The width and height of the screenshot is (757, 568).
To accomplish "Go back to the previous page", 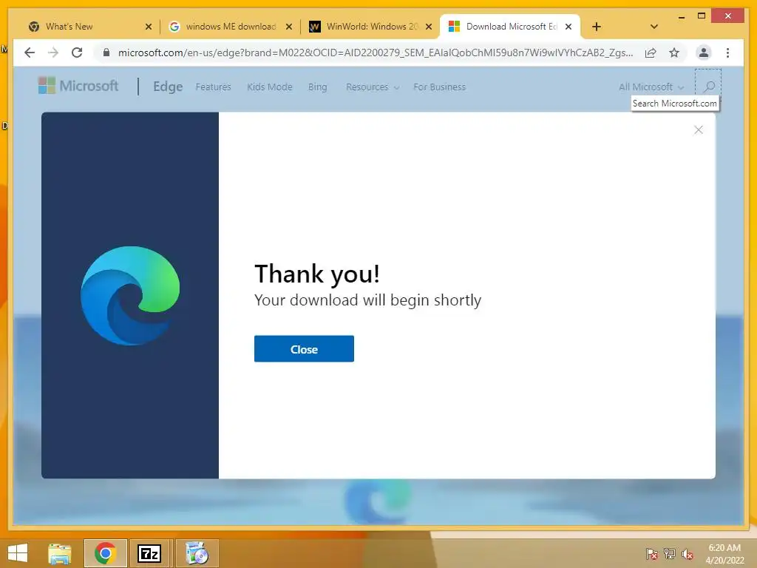I will pos(30,53).
